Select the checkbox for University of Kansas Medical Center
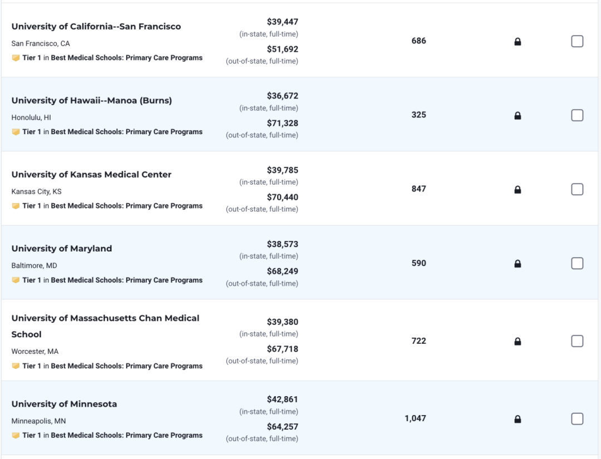The image size is (601, 459). coord(577,189)
